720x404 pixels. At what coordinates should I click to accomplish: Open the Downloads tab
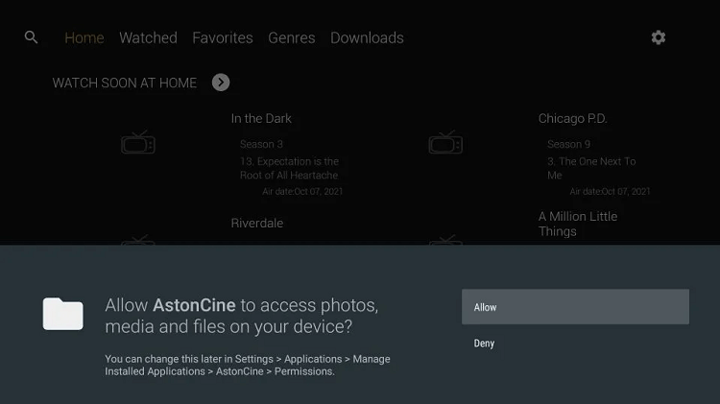coord(367,37)
